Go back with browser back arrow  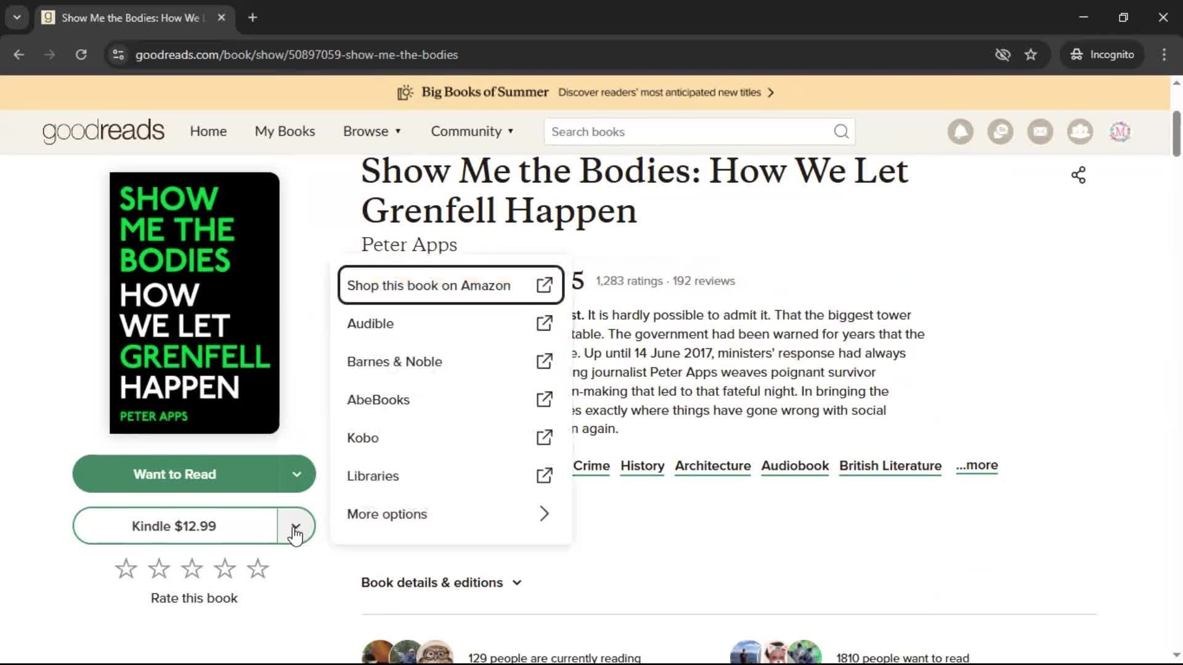19,55
